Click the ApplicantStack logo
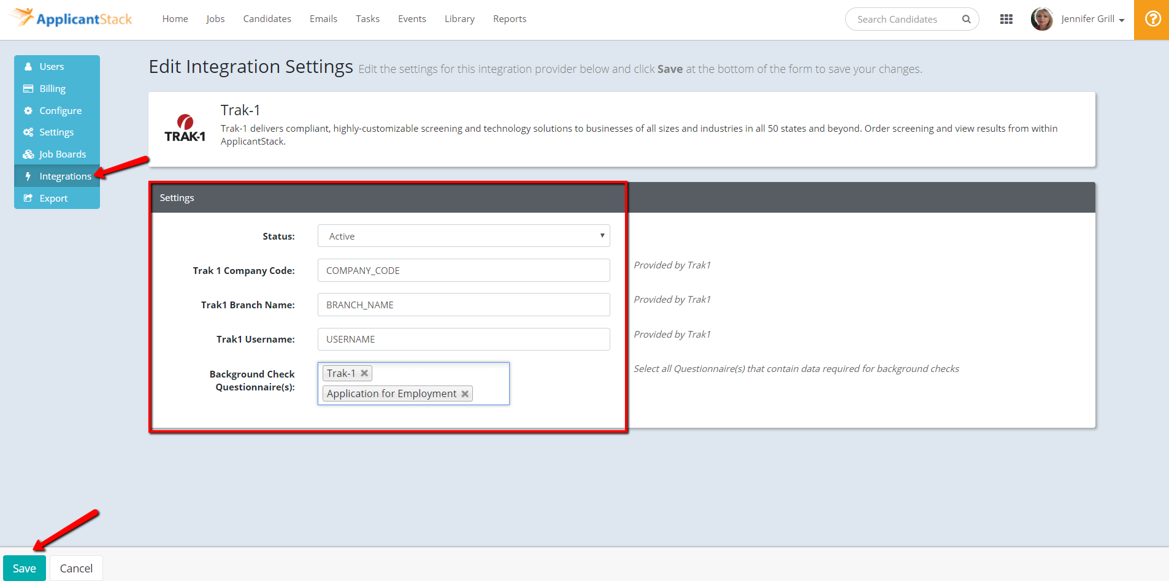Image resolution: width=1169 pixels, height=581 pixels. [72, 18]
